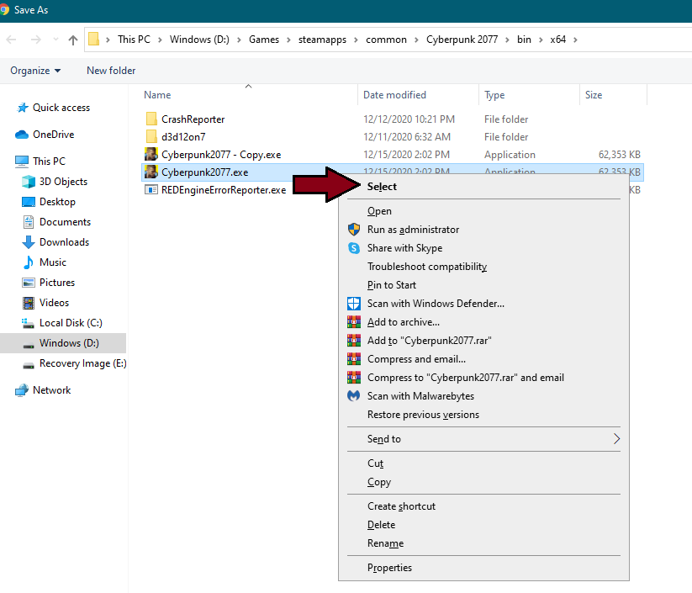
Task: Expand chevron after steamapps breadcrumb
Action: click(357, 40)
